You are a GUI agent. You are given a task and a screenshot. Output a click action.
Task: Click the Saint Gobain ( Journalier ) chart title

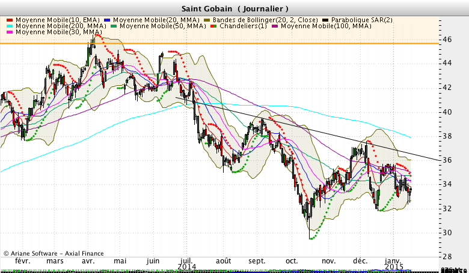(234, 8)
